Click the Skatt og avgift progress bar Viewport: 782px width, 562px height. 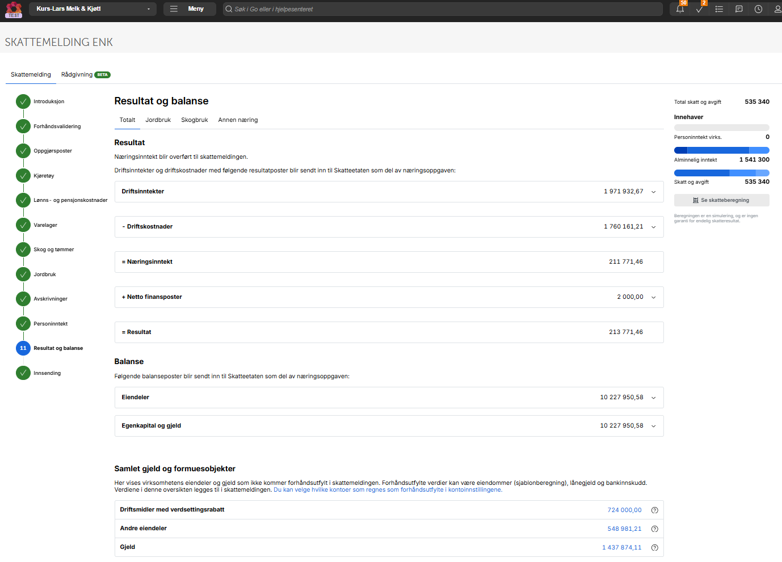coord(722,173)
